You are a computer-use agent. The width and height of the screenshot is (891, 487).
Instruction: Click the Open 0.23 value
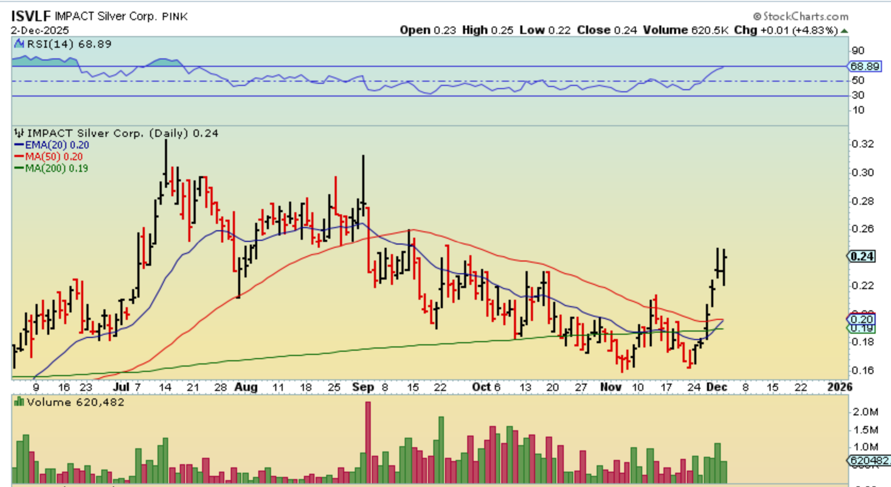coord(428,30)
